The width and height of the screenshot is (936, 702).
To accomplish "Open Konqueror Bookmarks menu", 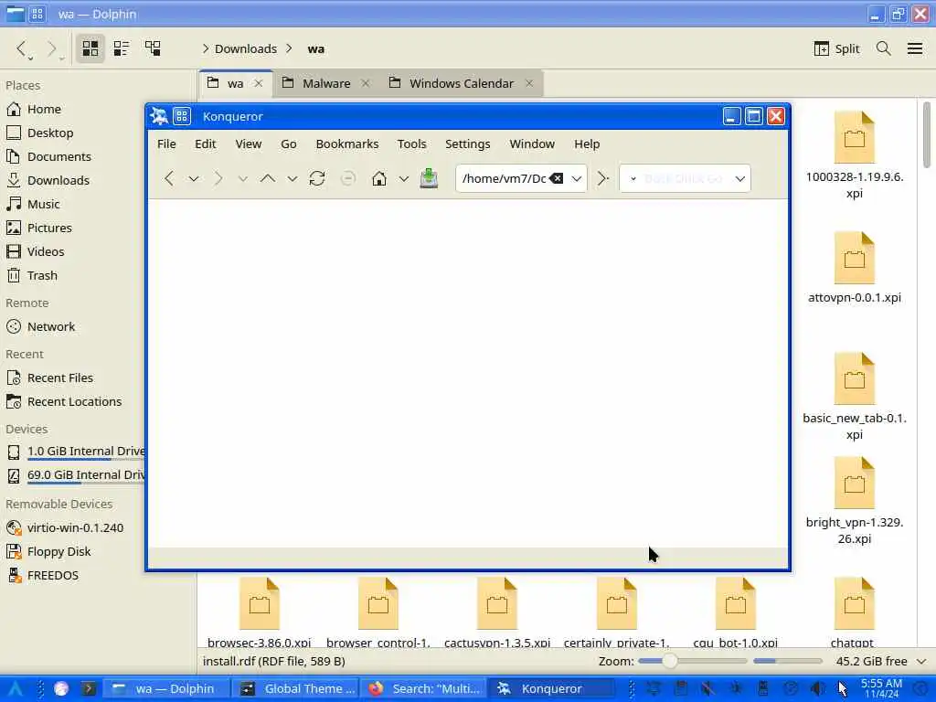I will pyautogui.click(x=346, y=144).
